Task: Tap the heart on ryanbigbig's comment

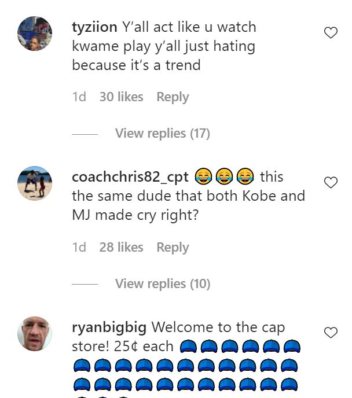Action: (331, 333)
